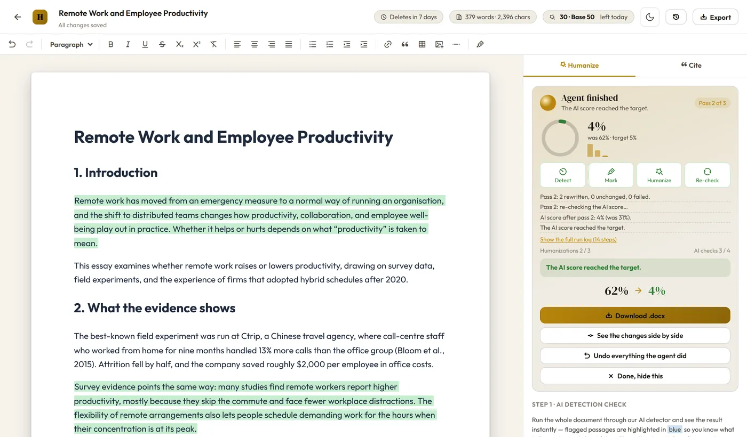The image size is (747, 437).
Task: Insert a hyperlink
Action: [388, 45]
